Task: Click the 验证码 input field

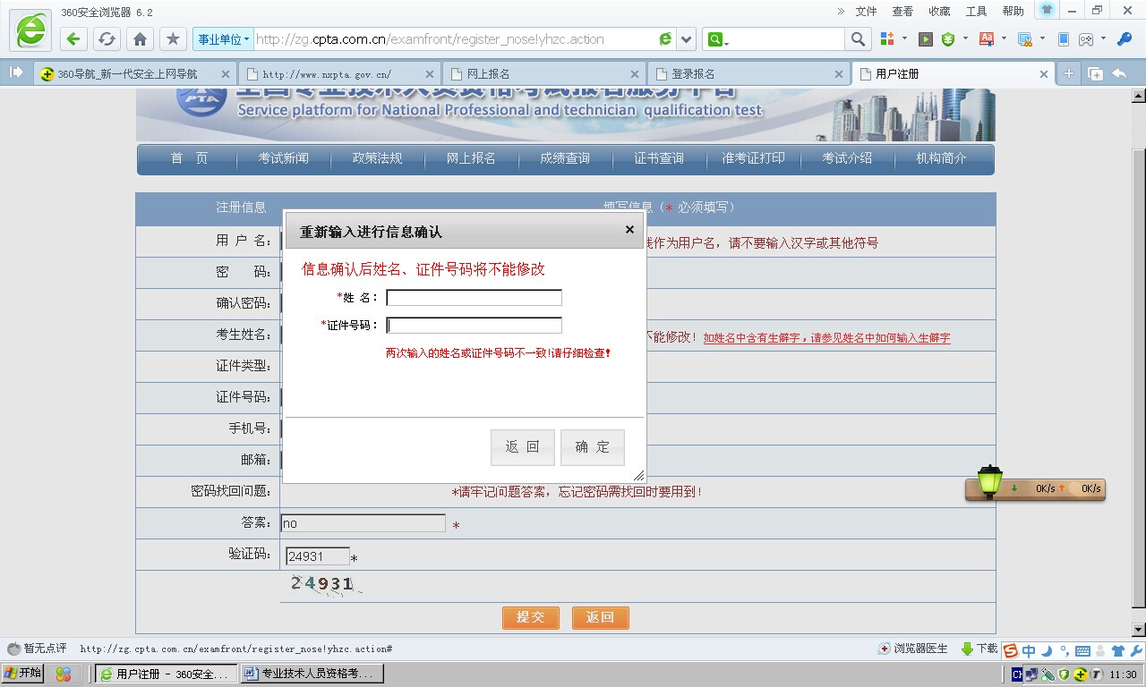Action: tap(318, 556)
